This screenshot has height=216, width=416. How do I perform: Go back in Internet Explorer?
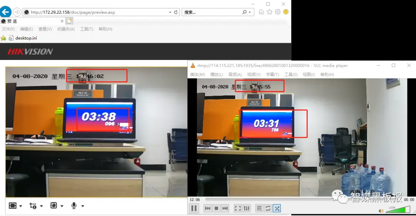click(x=5, y=12)
